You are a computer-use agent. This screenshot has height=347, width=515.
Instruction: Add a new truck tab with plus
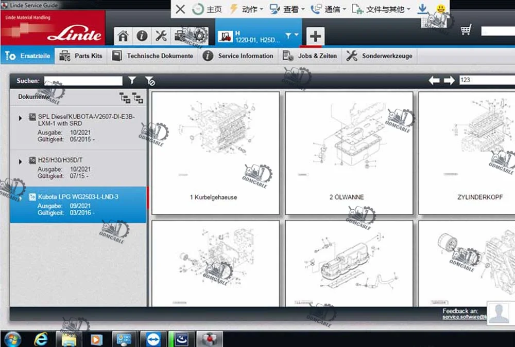tap(315, 36)
